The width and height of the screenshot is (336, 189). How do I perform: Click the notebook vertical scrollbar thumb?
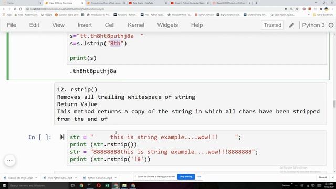coord(334,104)
